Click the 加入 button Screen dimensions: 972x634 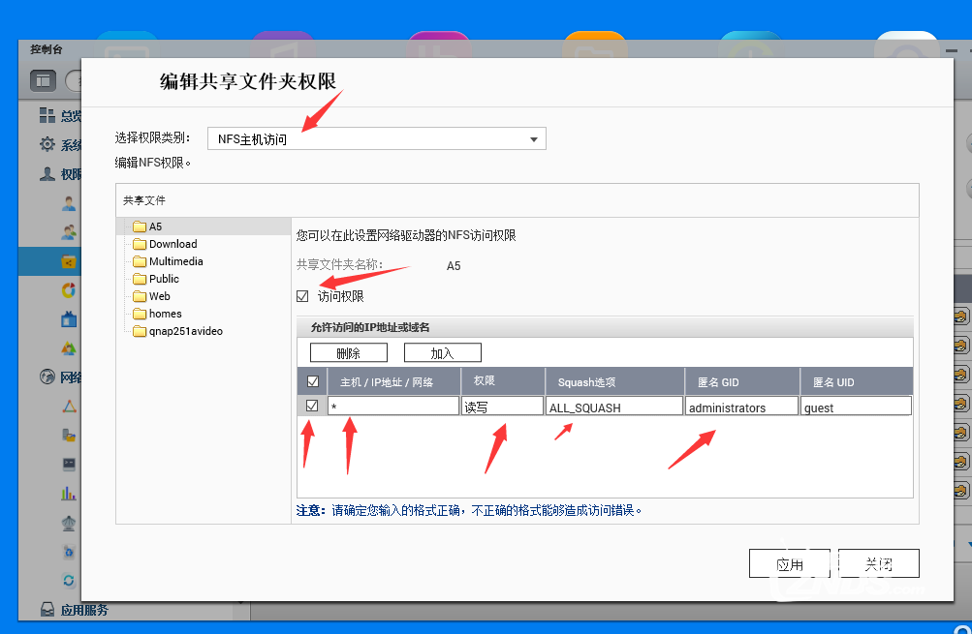pyautogui.click(x=443, y=353)
